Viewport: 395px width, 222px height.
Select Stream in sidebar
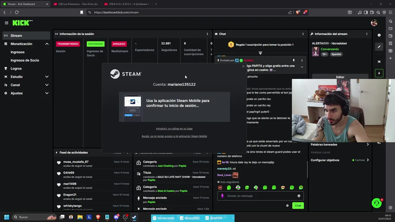tap(26, 35)
